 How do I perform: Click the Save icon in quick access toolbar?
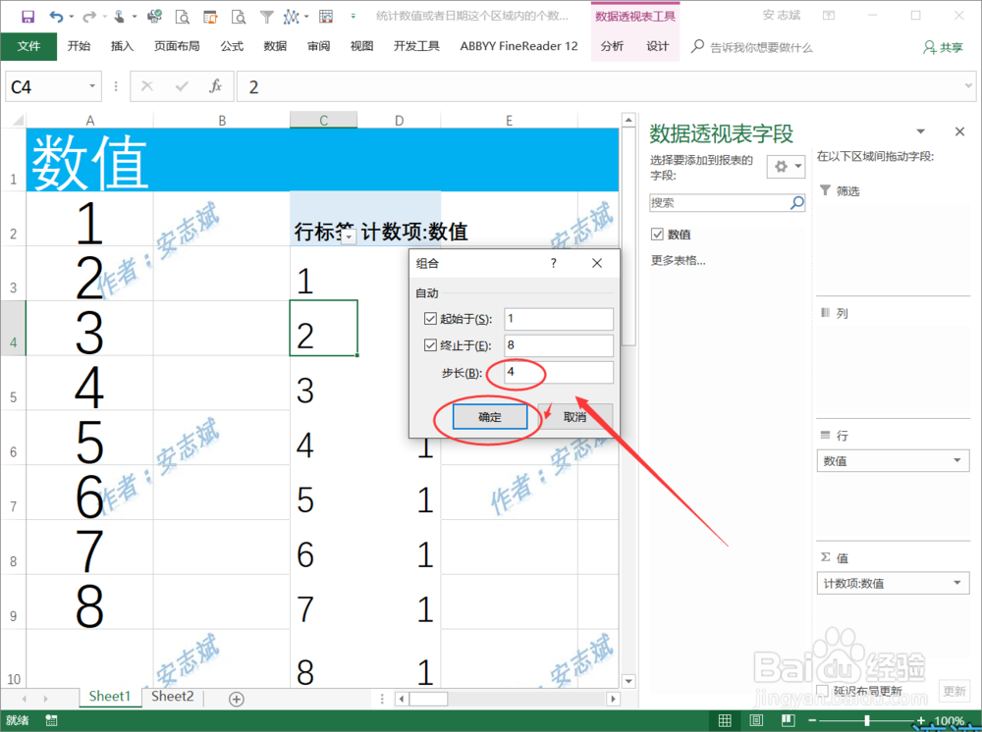tap(28, 17)
